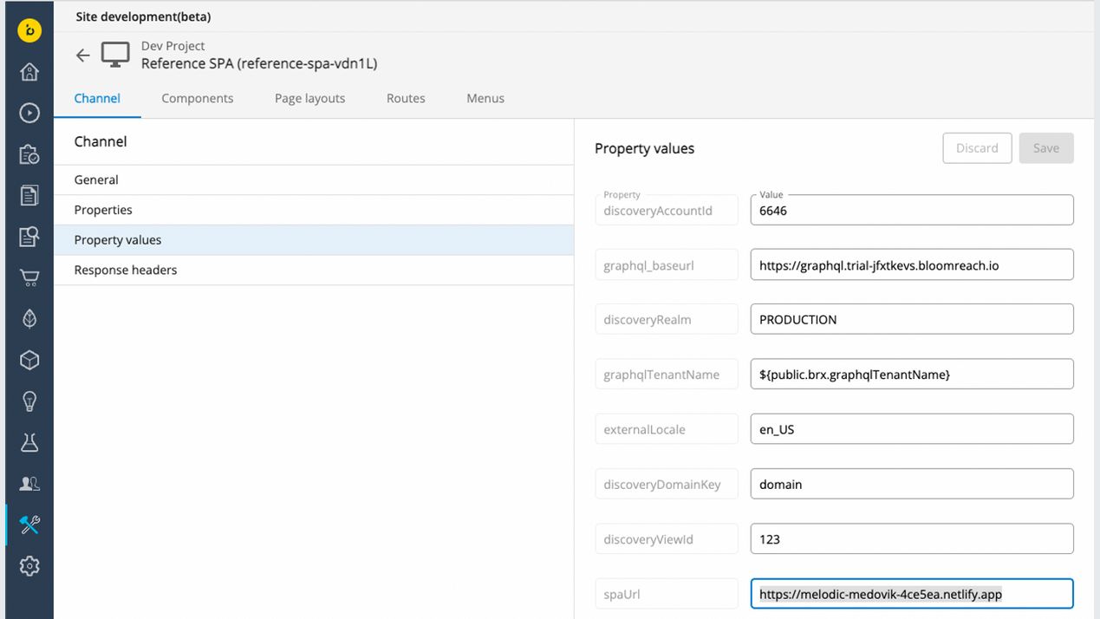The height and width of the screenshot is (619, 1100).
Task: Click the graphqlTenantName property field
Action: click(667, 375)
